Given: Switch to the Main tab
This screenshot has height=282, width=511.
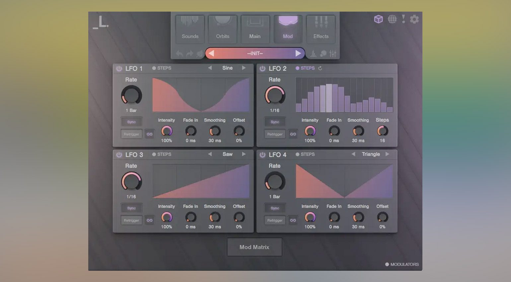Looking at the screenshot, I should coord(255,29).
